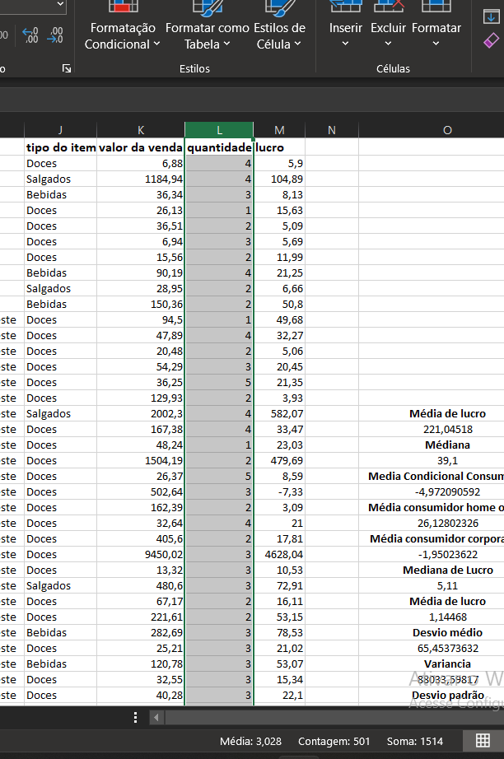Select column L header
Image resolution: width=504 pixels, height=759 pixels.
(x=219, y=130)
